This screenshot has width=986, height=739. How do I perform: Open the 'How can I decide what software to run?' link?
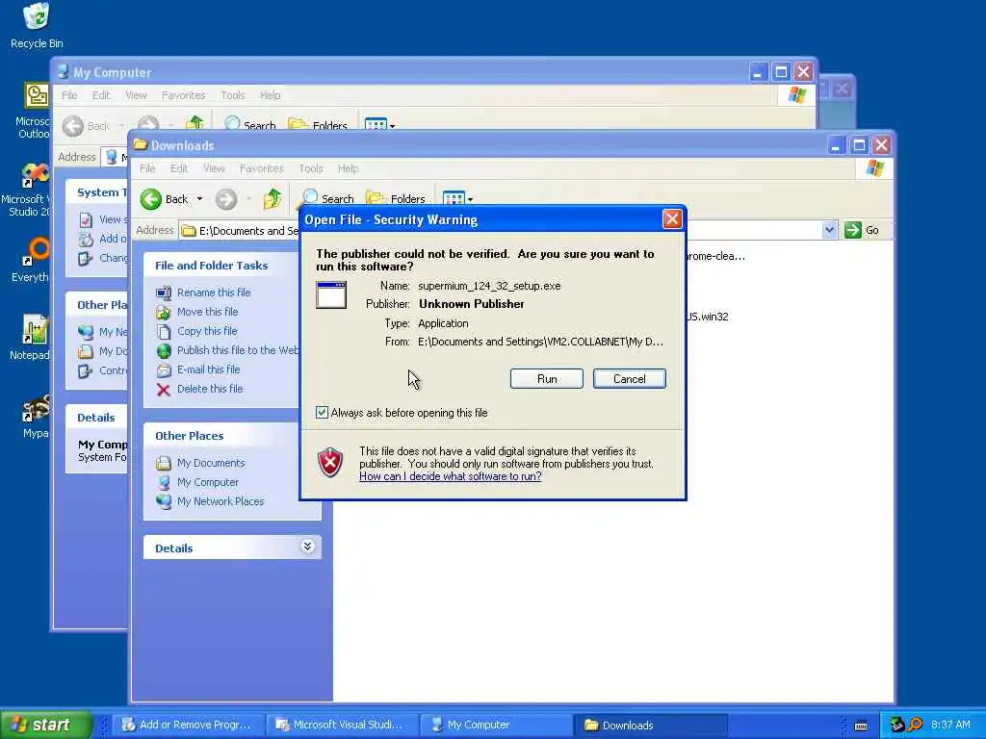pos(451,476)
